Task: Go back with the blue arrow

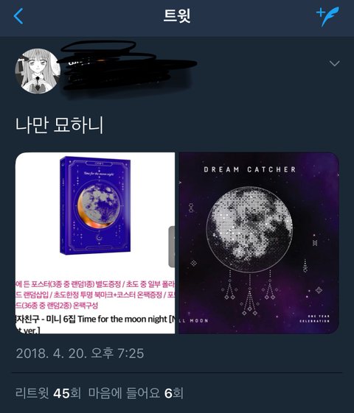Action: tap(18, 16)
